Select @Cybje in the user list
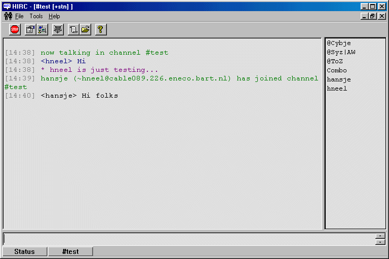Image resolution: width=389 pixels, height=259 pixels. [x=339, y=43]
